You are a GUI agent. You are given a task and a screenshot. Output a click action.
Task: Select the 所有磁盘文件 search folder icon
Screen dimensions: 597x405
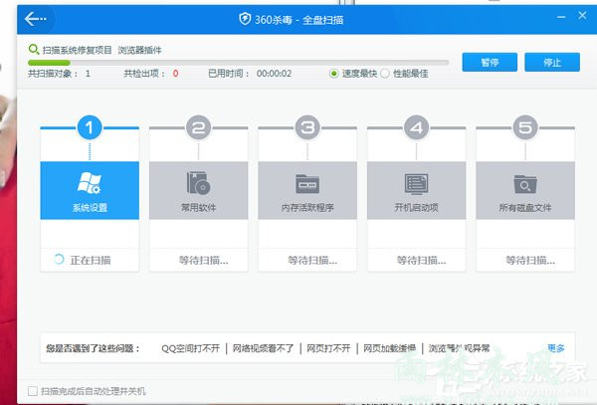(525, 184)
